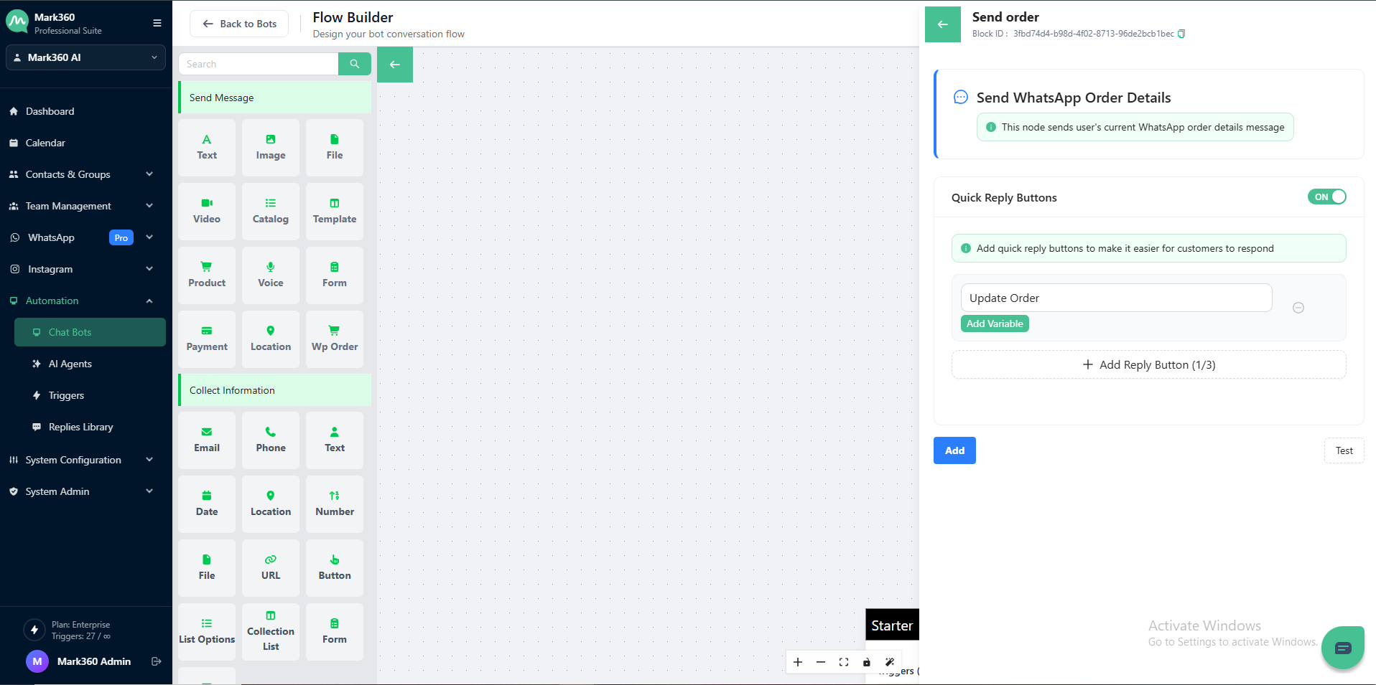Pick the Email collect information node
The height and width of the screenshot is (685, 1376).
coord(206,439)
